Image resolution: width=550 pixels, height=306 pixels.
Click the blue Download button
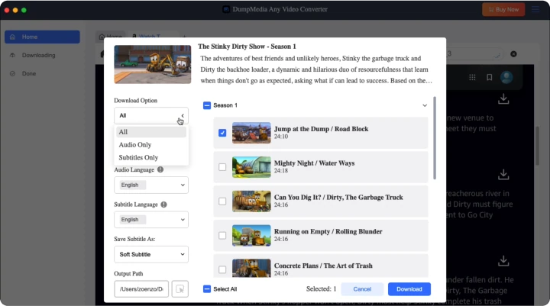click(409, 289)
